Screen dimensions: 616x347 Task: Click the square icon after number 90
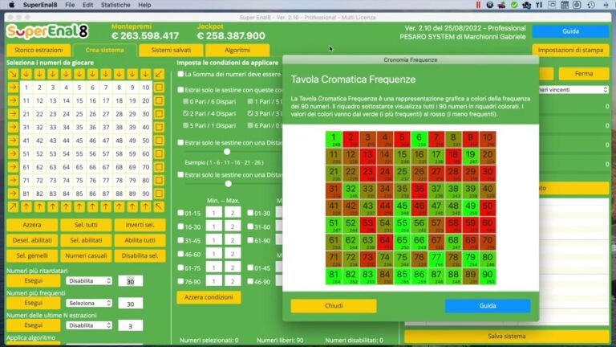click(x=159, y=194)
